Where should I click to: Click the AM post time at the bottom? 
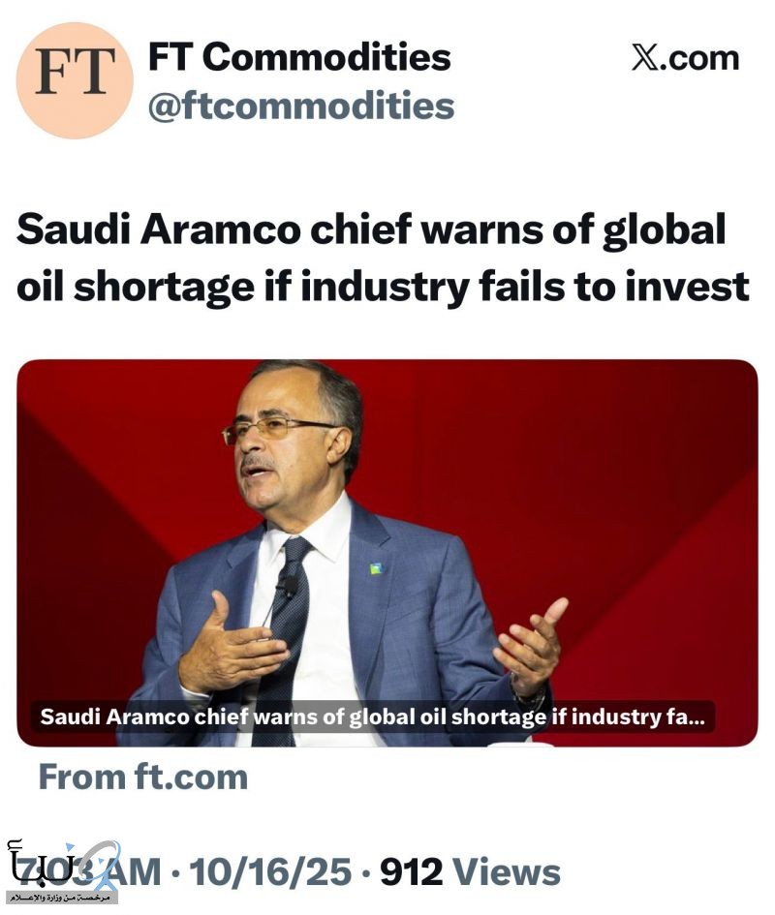pyautogui.click(x=126, y=870)
